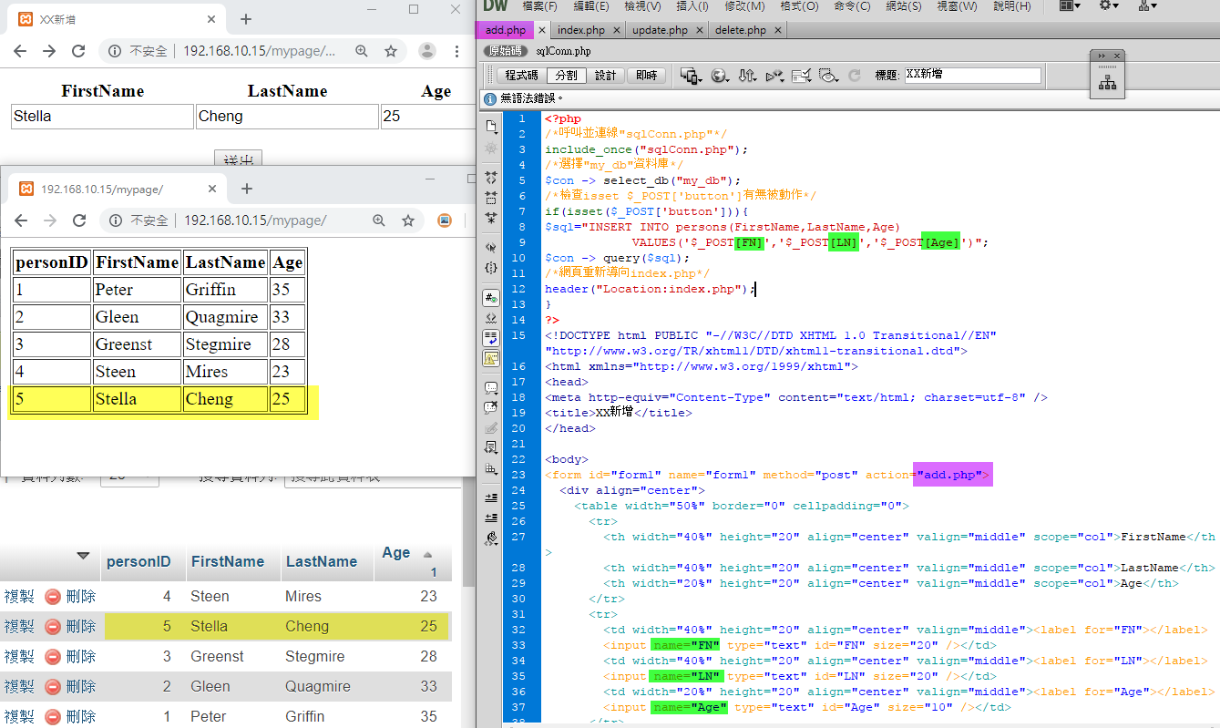Open related file sqlConn.php
1220x728 pixels.
pyautogui.click(x=563, y=52)
